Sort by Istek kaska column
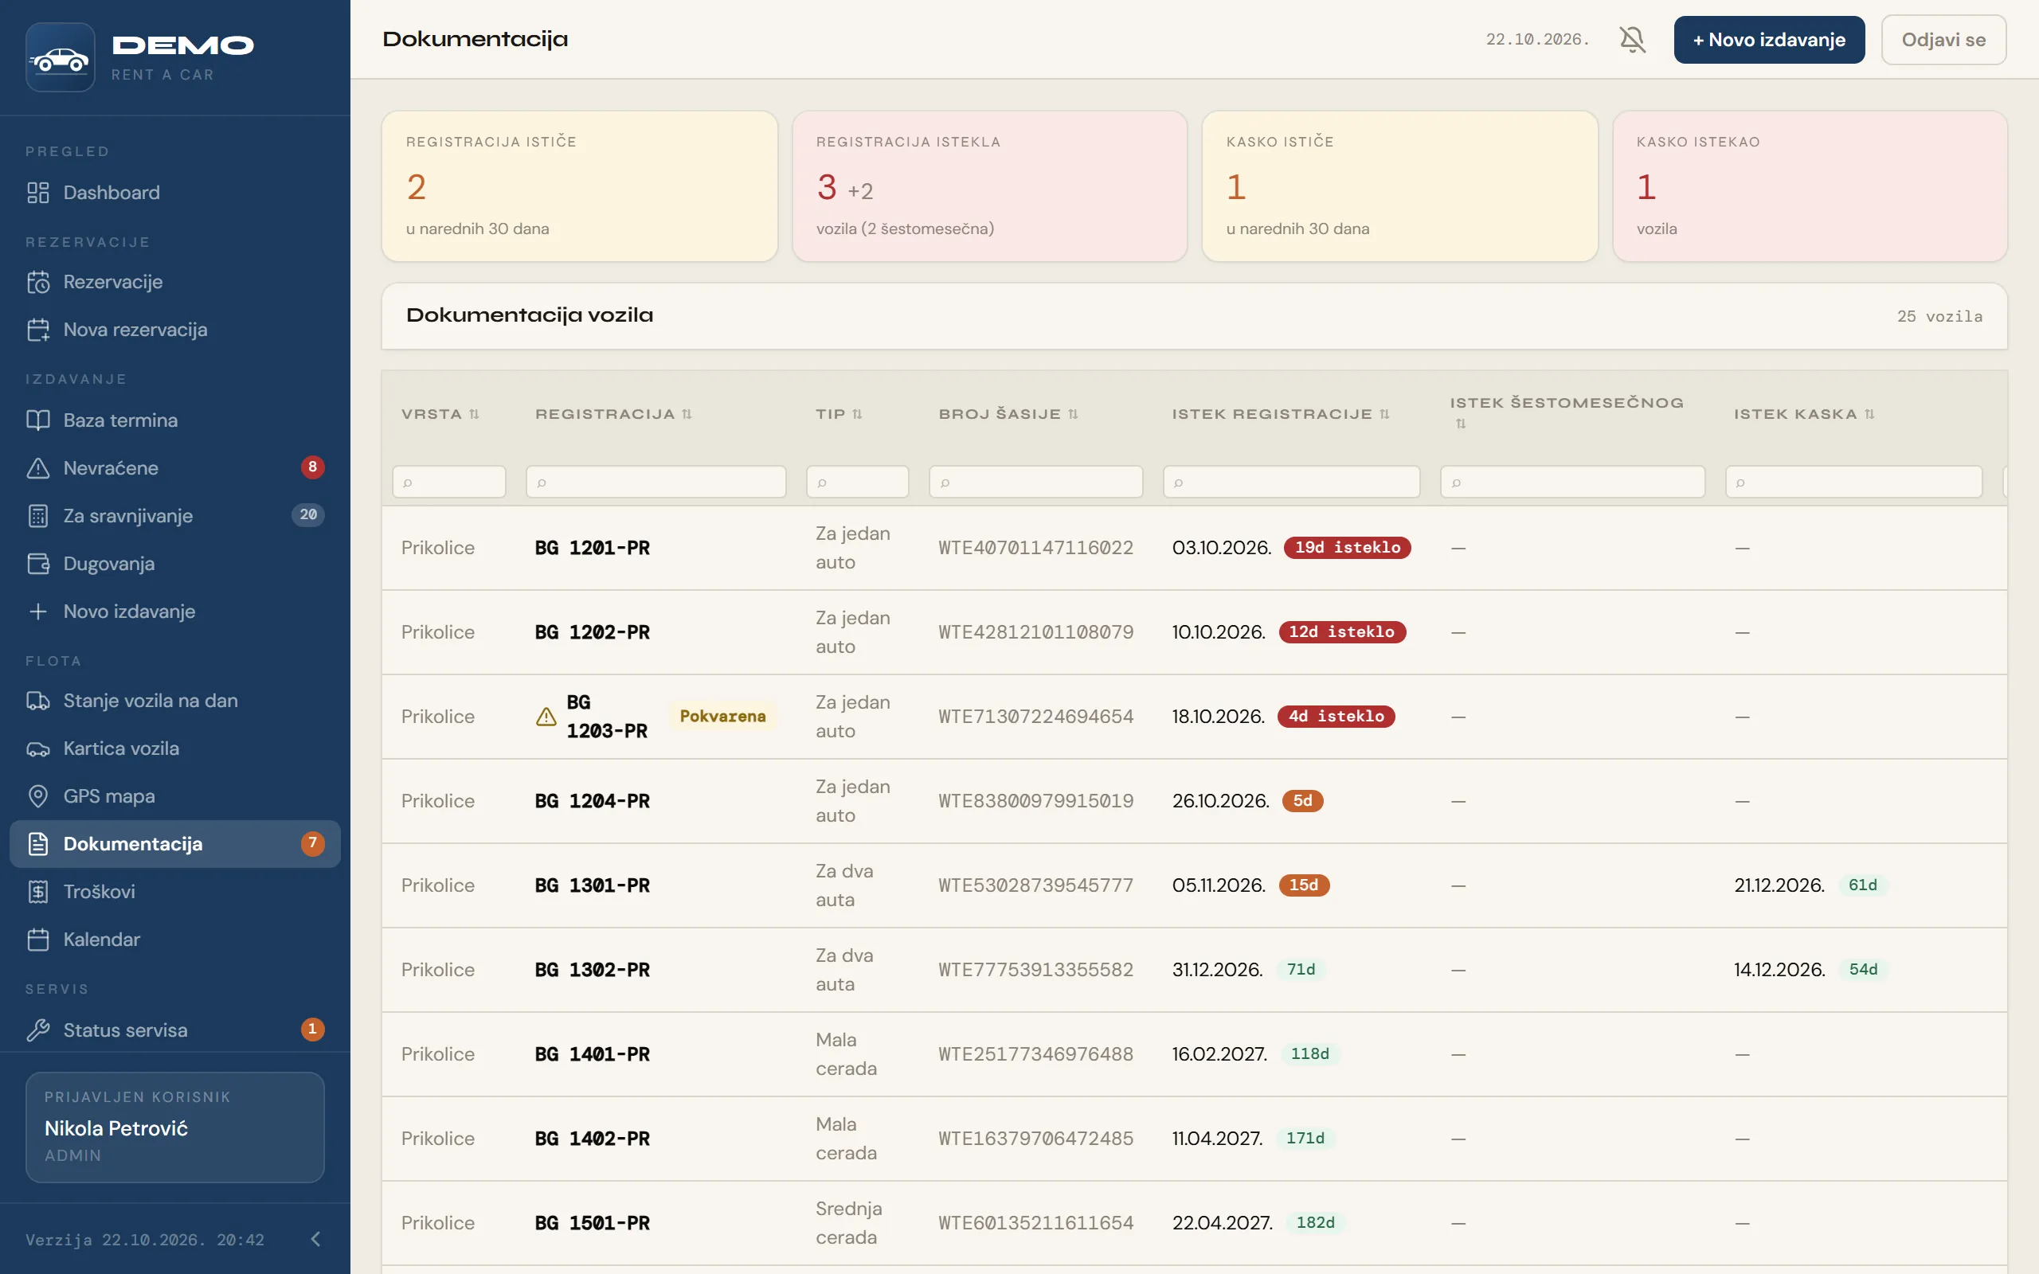The image size is (2039, 1274). pos(1804,414)
